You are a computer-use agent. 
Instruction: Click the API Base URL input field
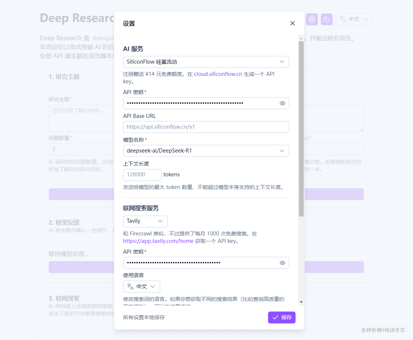tap(206, 127)
